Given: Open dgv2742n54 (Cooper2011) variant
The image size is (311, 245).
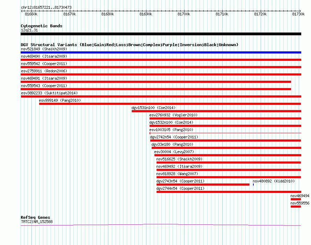Looking at the screenshot, I should [x=174, y=137].
